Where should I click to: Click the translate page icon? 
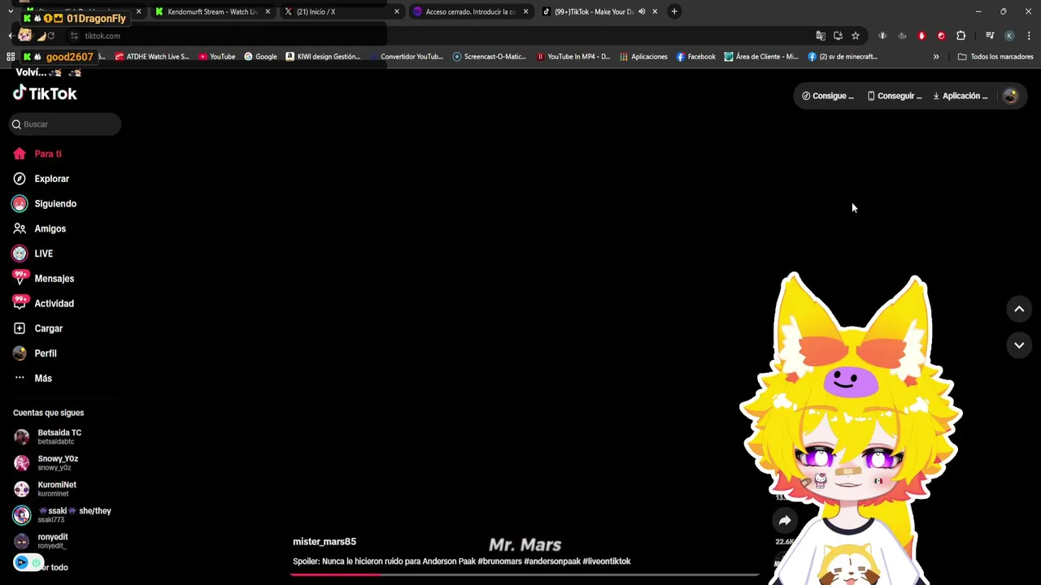coord(821,36)
